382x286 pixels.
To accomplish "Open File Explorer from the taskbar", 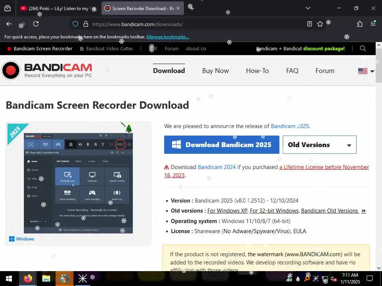I will click(x=46, y=279).
